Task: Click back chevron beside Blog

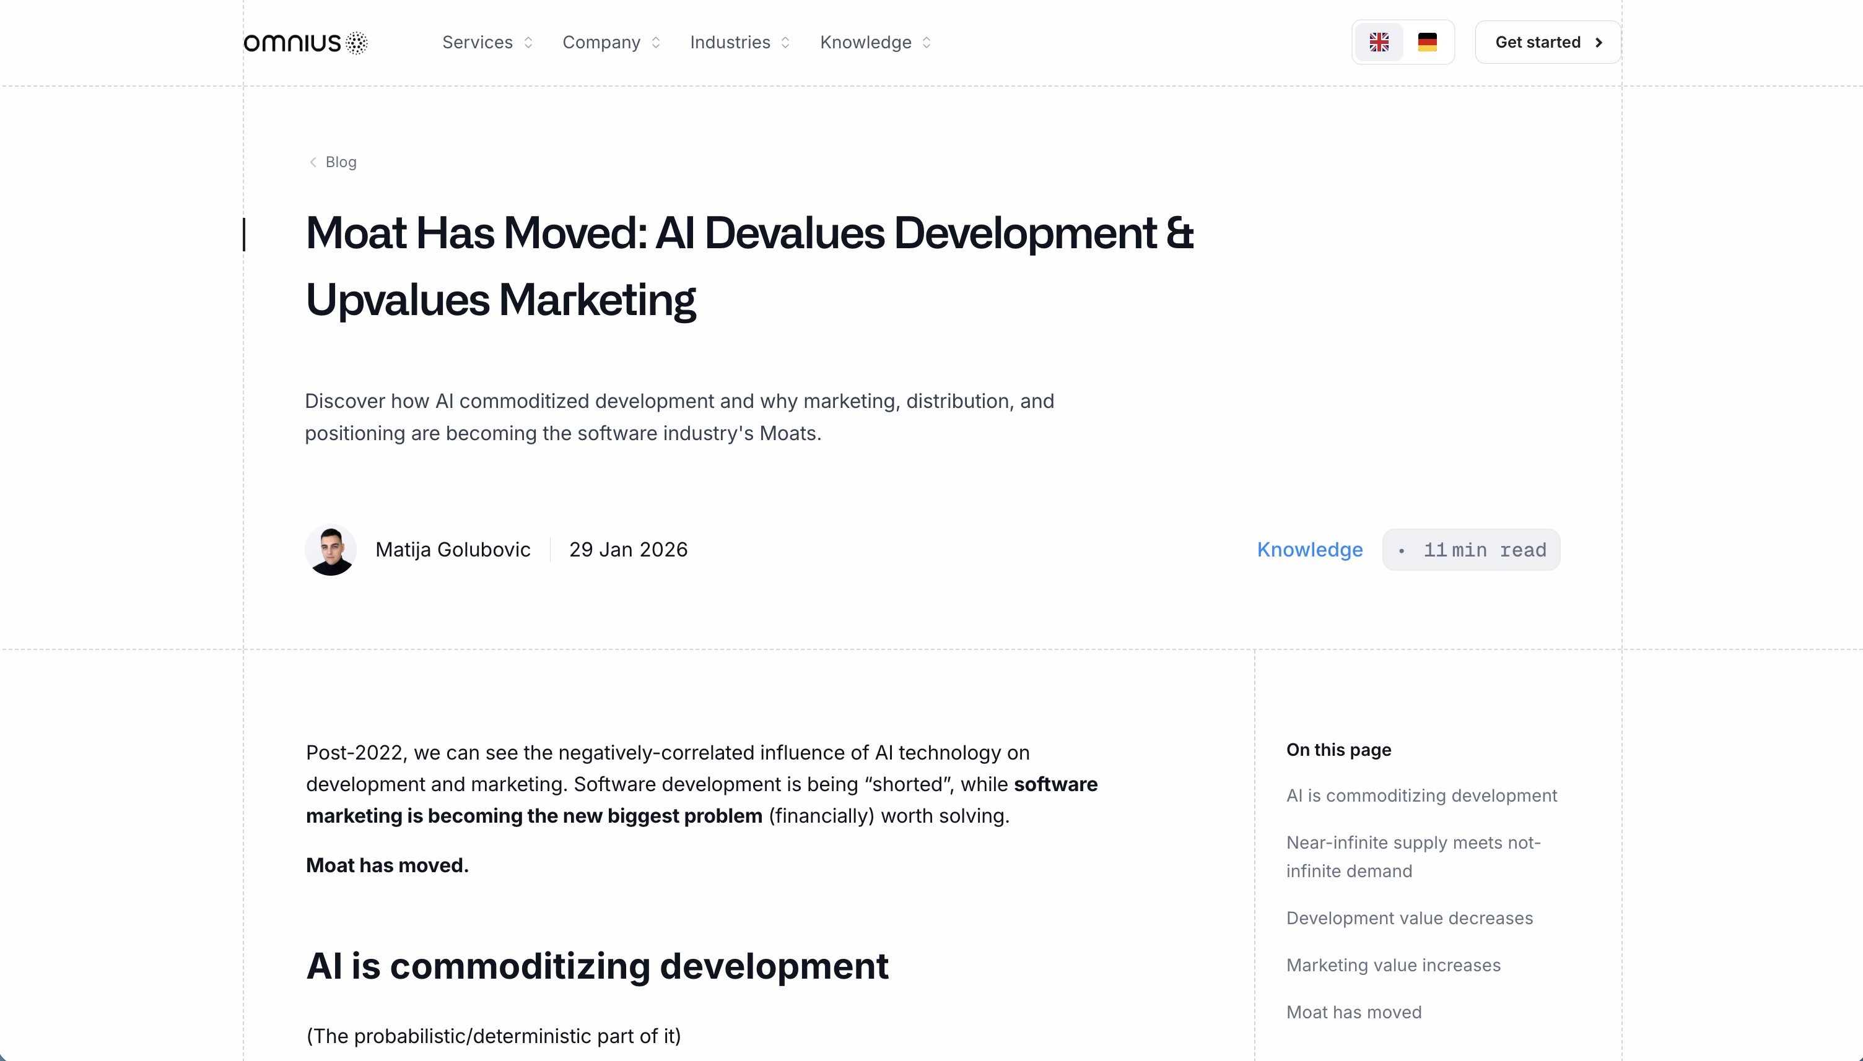Action: [x=313, y=162]
